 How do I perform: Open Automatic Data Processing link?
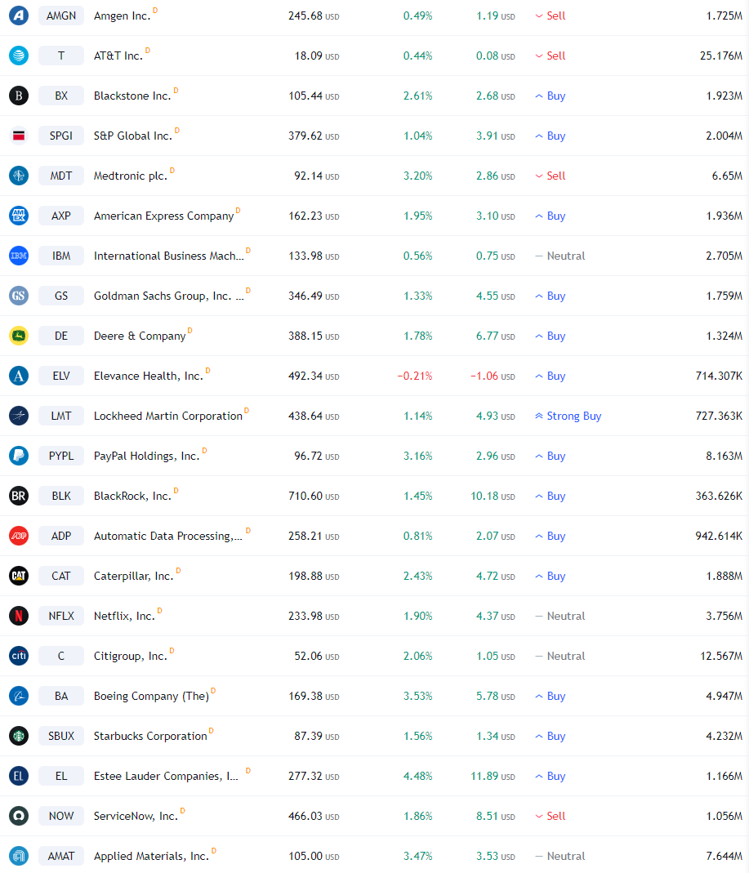168,537
